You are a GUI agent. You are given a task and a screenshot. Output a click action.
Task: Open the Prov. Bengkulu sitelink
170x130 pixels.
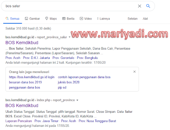tap(87, 58)
